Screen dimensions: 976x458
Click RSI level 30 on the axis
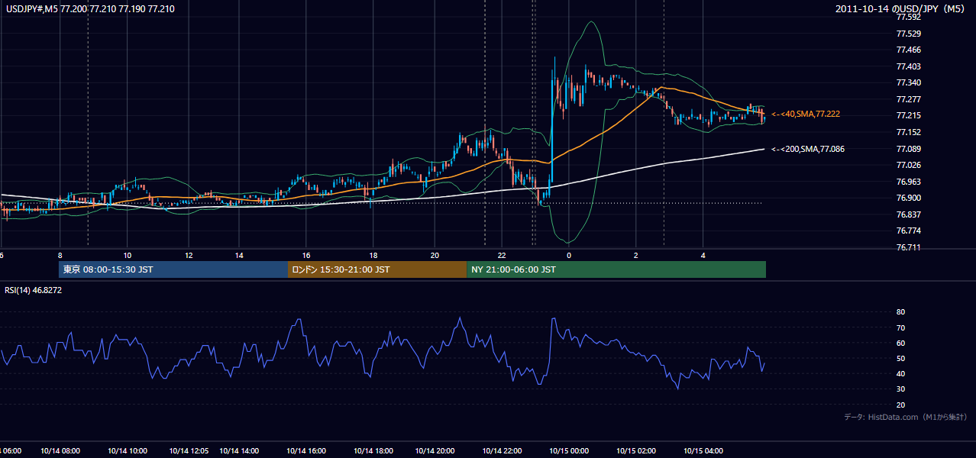[900, 389]
